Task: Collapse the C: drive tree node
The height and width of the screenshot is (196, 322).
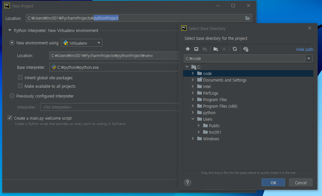Action: (x=187, y=67)
